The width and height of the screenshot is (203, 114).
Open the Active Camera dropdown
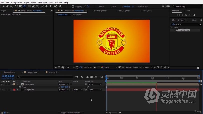coord(133,68)
